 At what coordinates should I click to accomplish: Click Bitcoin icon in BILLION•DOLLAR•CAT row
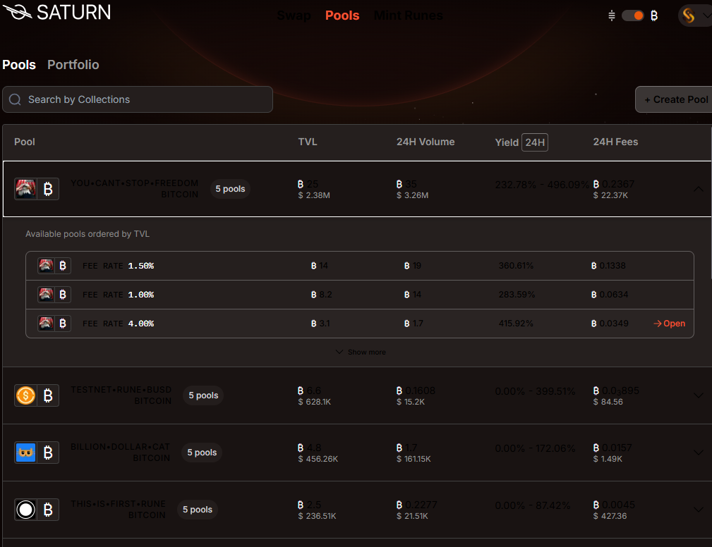tap(48, 453)
